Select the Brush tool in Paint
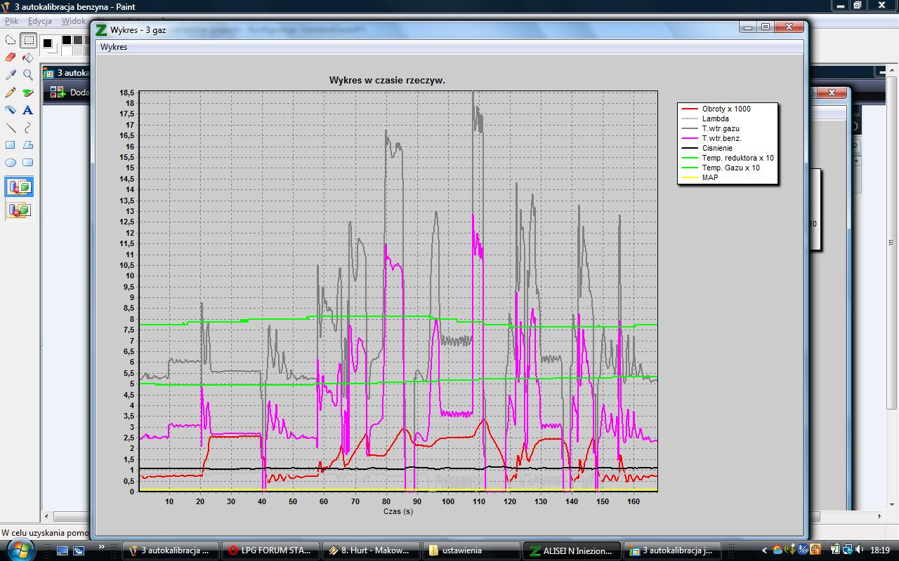 (28, 93)
